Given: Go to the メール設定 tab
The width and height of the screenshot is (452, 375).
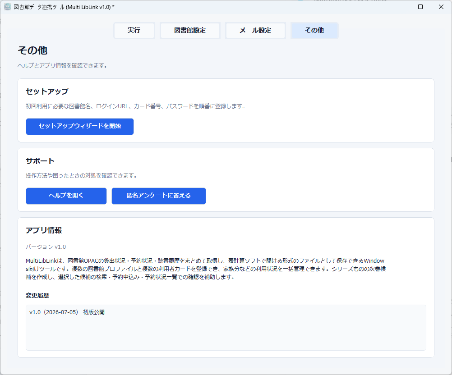Looking at the screenshot, I should 255,30.
